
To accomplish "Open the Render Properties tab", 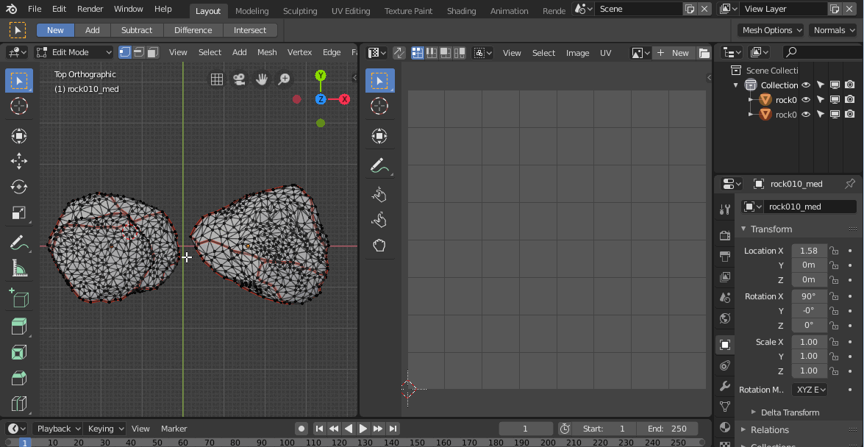I will [724, 235].
